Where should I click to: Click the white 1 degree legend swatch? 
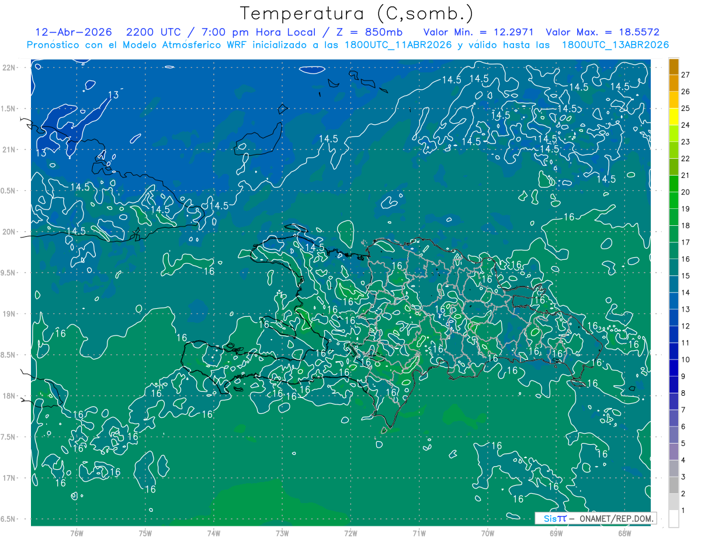coord(674,519)
